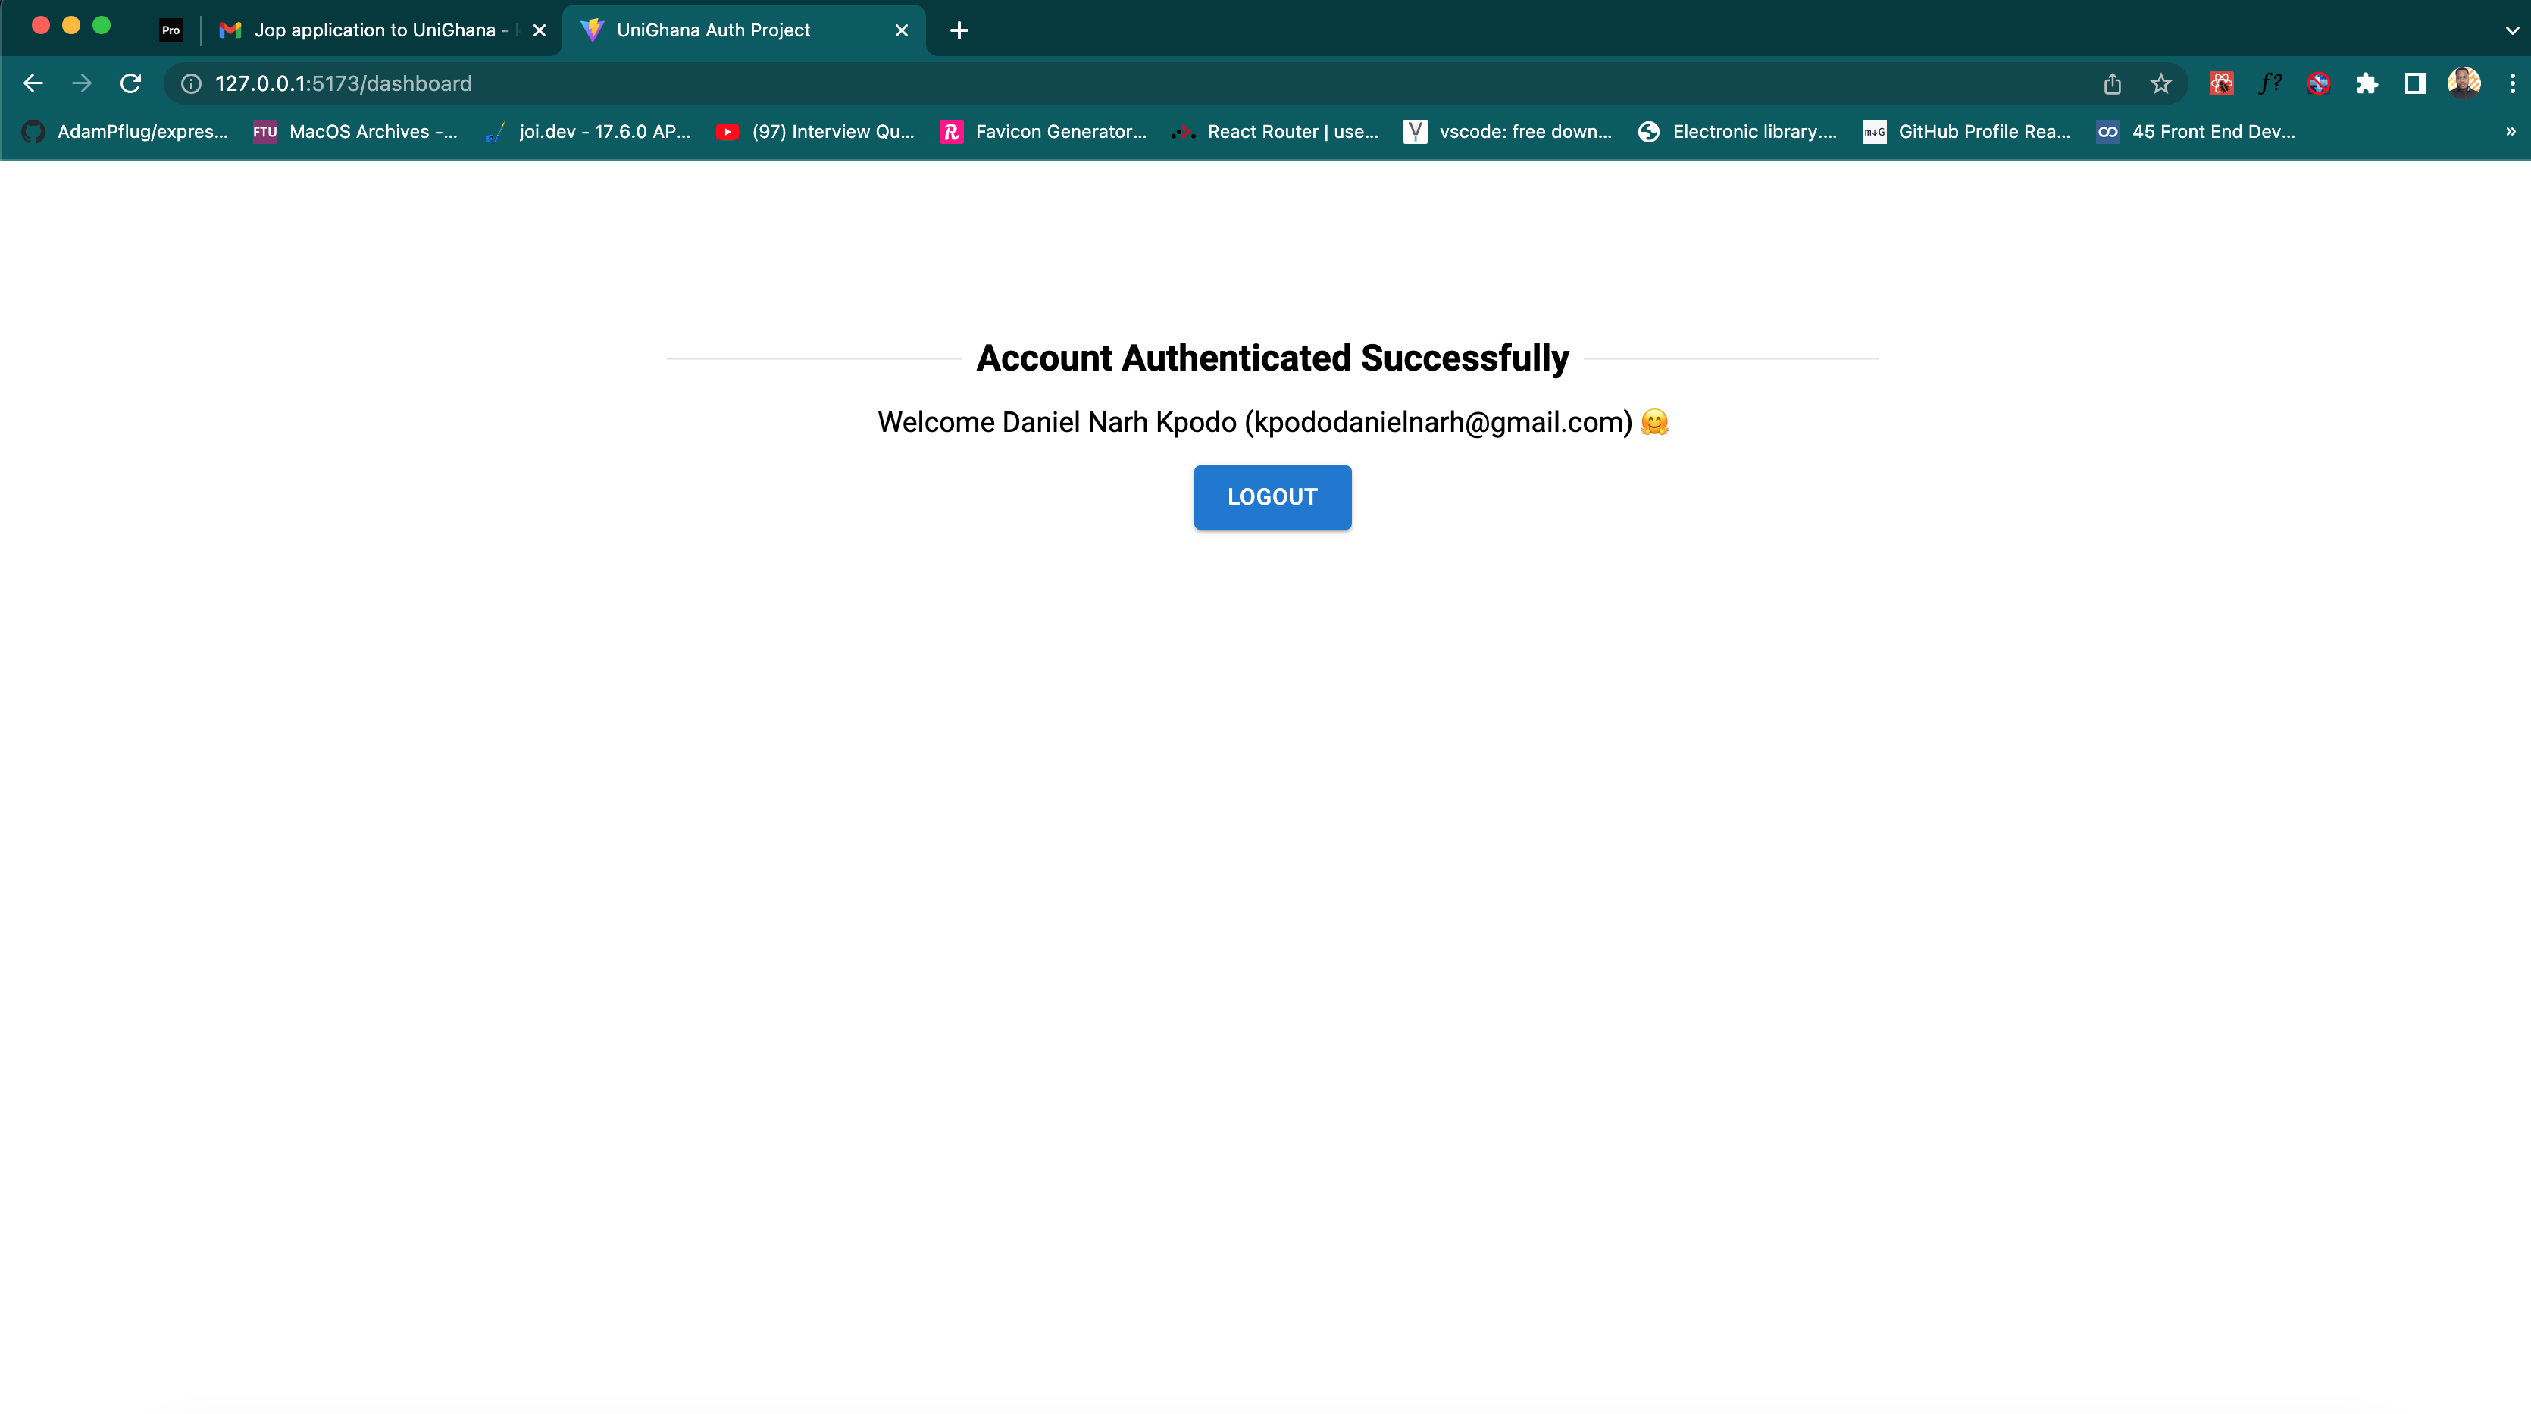The height and width of the screenshot is (1414, 2531).
Task: Expand the tab search dropdown arrow
Action: [x=2511, y=30]
